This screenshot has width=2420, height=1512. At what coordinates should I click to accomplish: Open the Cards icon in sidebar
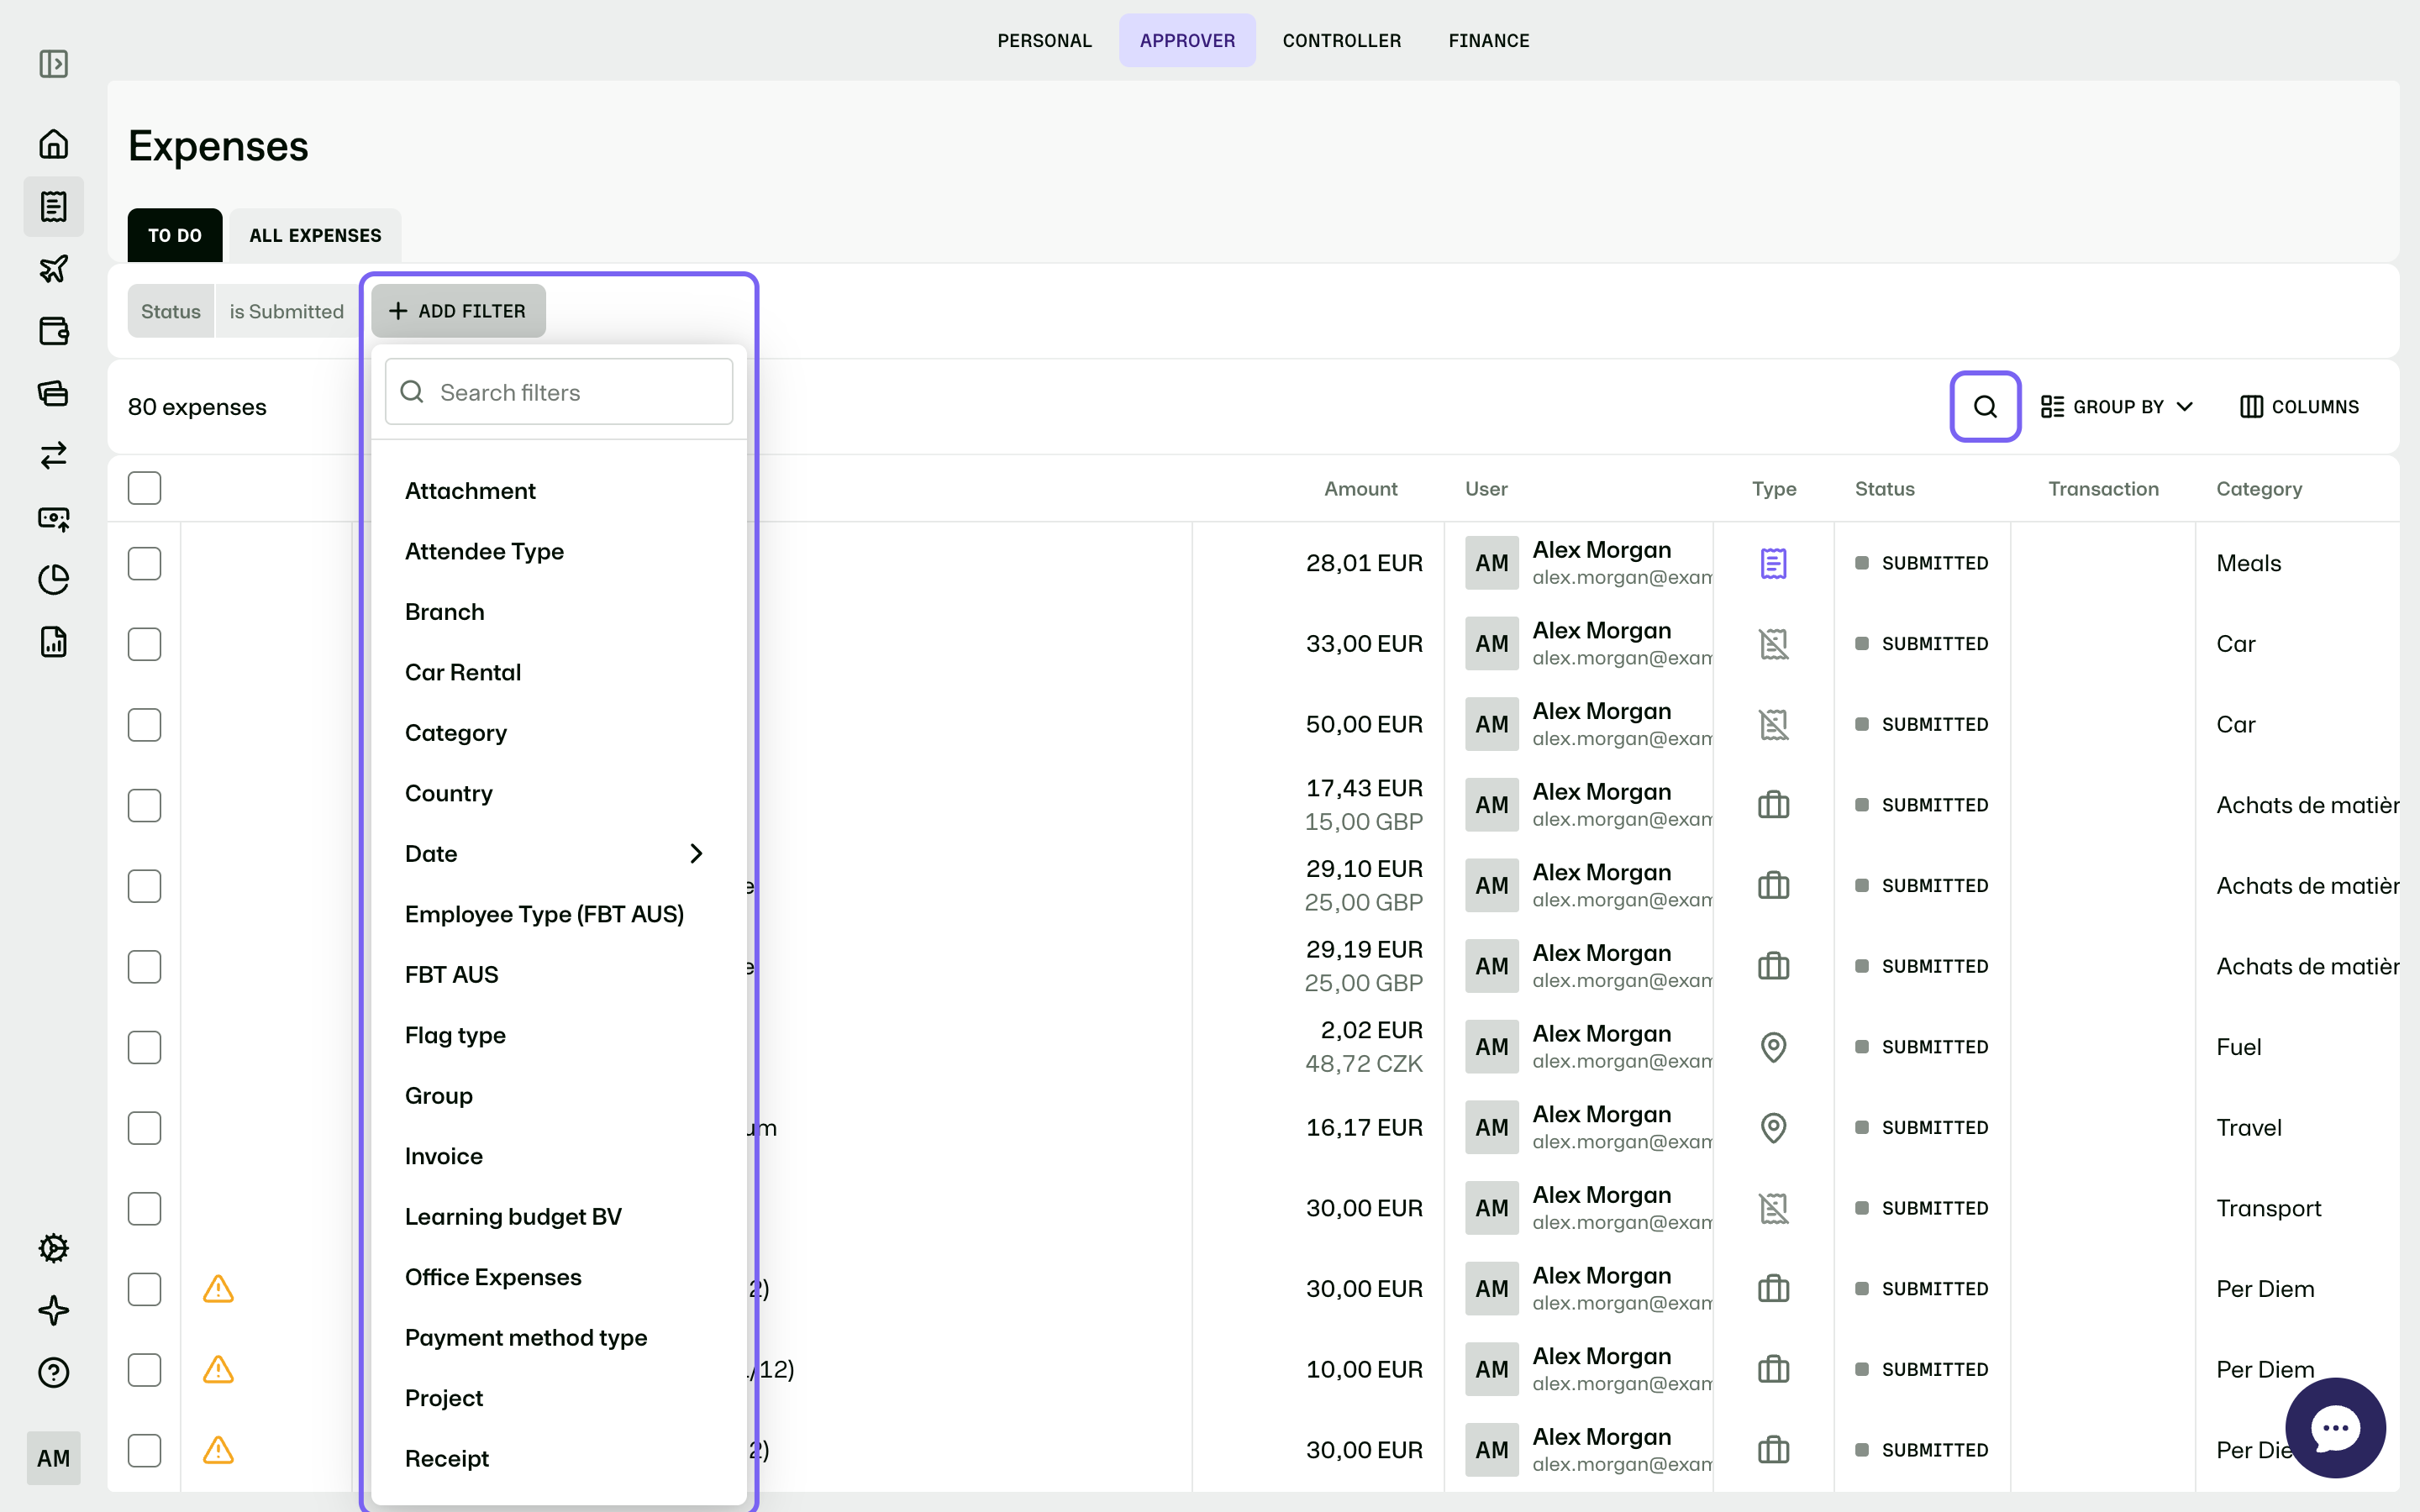tap(54, 393)
